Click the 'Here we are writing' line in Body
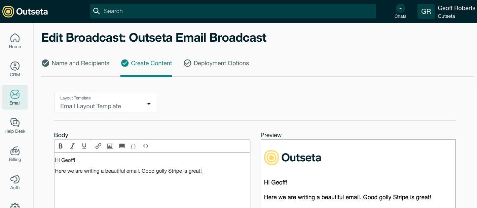 pyautogui.click(x=129, y=171)
